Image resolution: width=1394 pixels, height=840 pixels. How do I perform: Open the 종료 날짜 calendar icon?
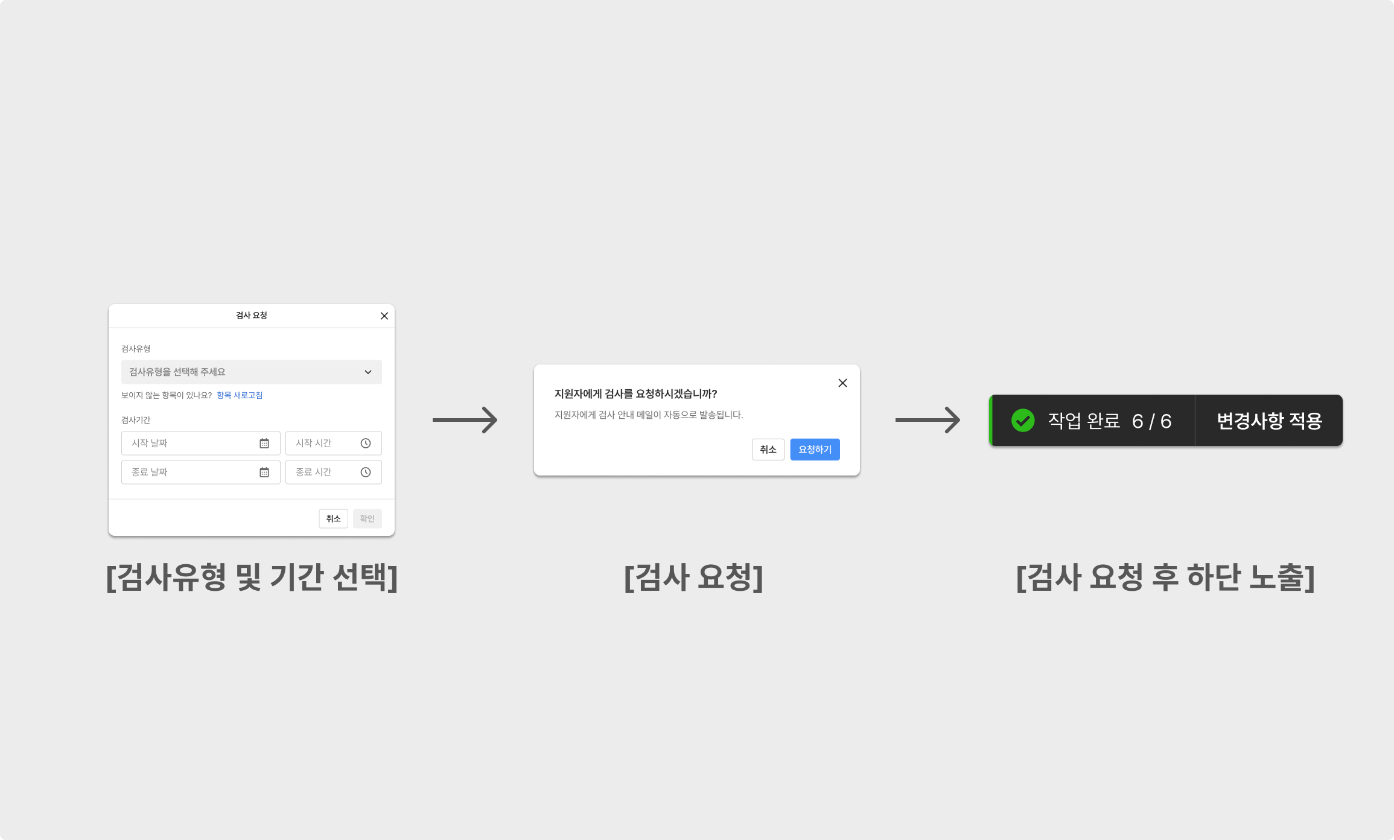coord(264,472)
